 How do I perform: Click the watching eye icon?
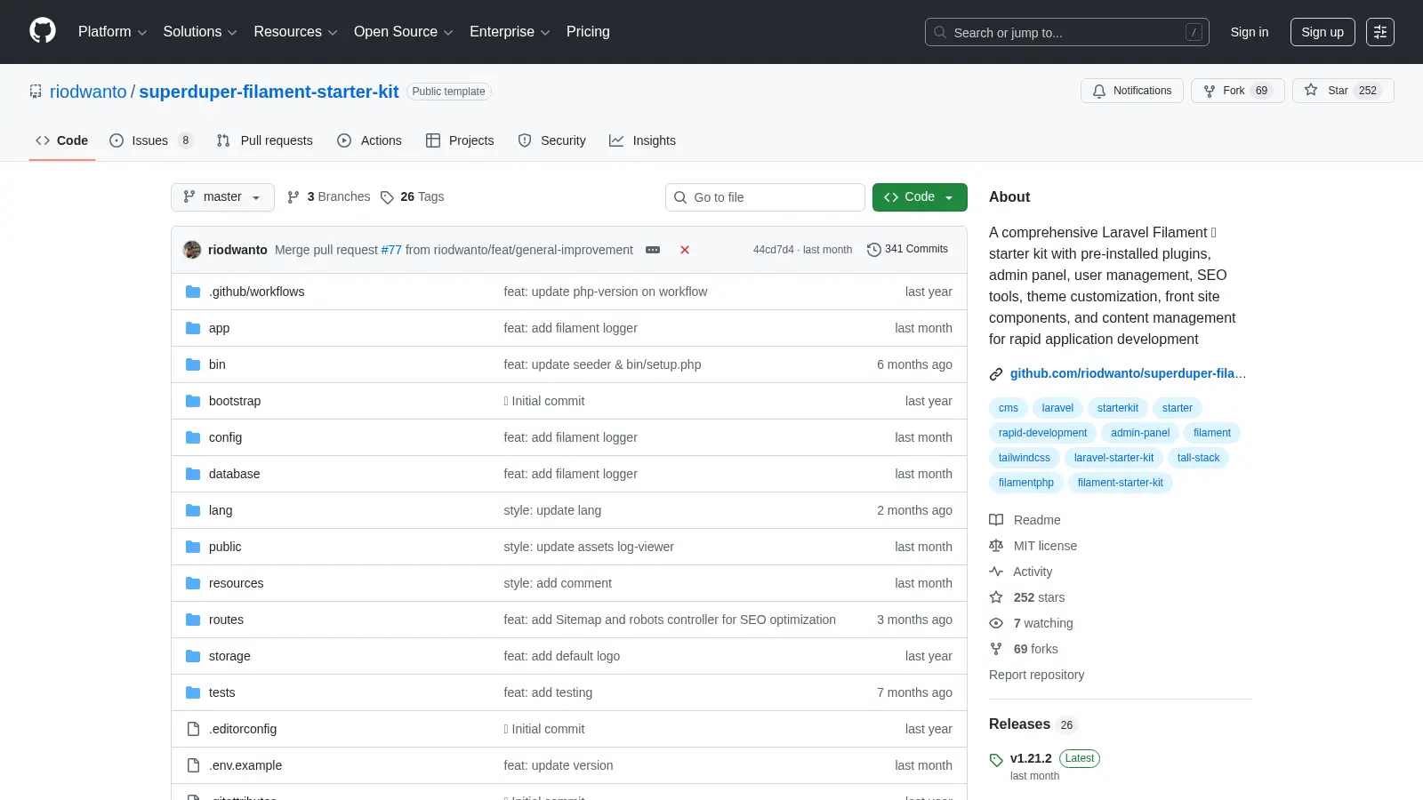coord(996,623)
